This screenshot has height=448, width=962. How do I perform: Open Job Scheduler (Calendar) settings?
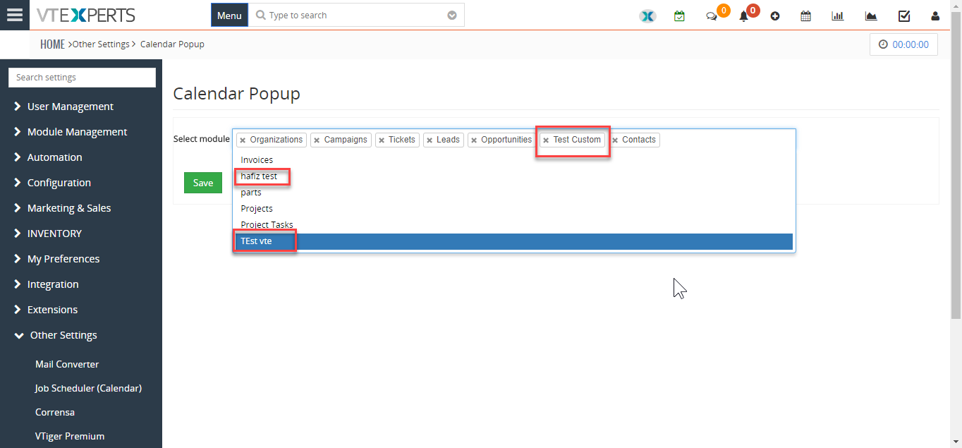pyautogui.click(x=88, y=388)
